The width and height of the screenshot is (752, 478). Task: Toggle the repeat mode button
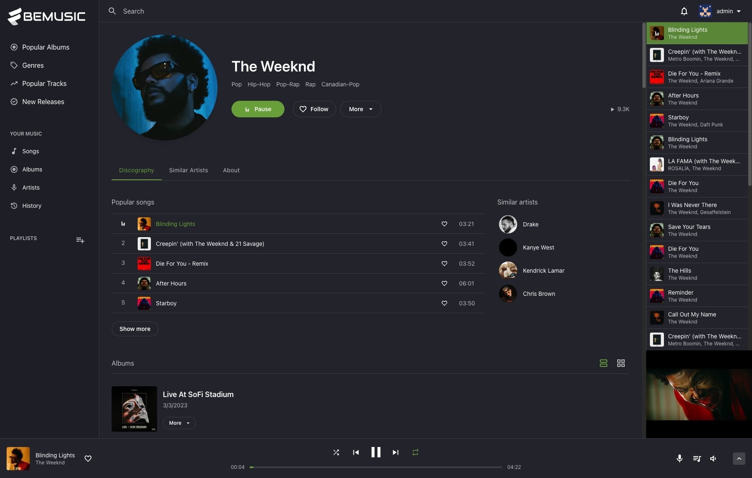(415, 452)
